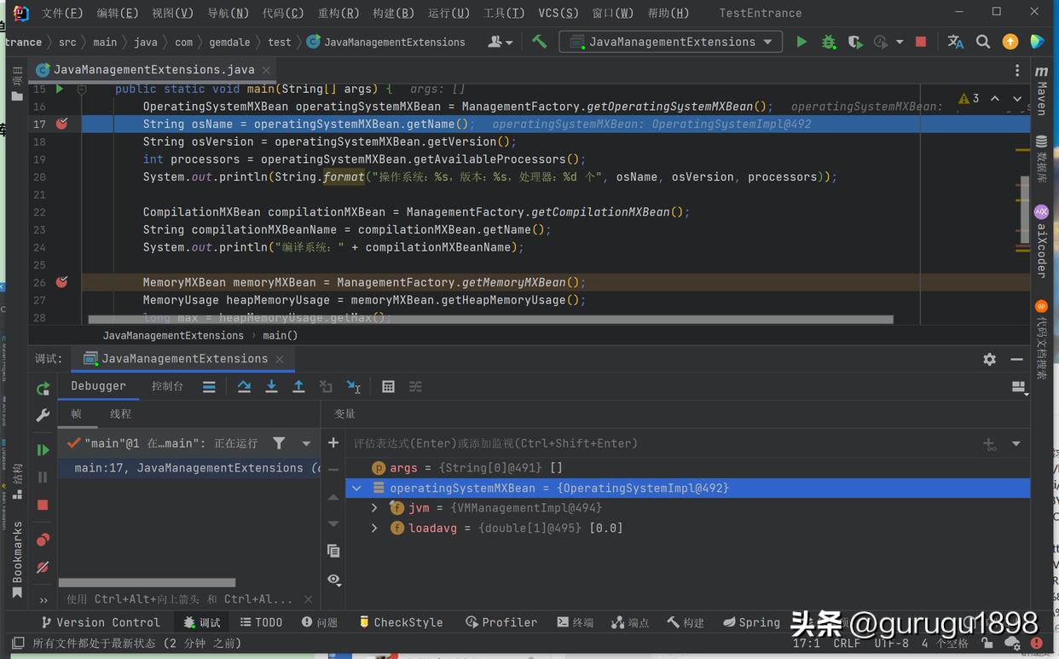Click the Step Over icon
The image size is (1059, 659).
[245, 386]
